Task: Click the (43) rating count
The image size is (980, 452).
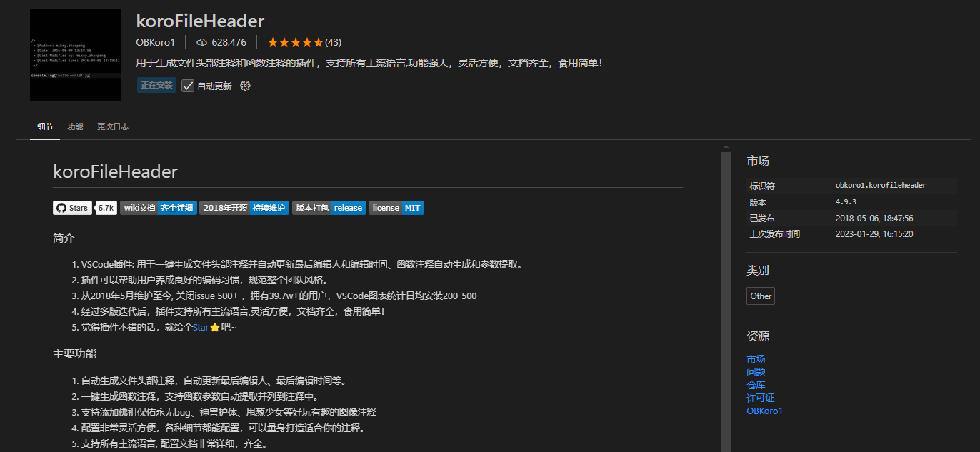Action: point(334,42)
